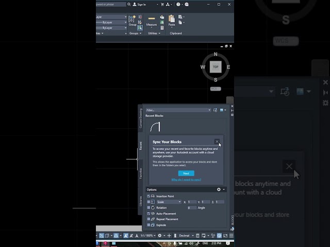This screenshot has height=247, width=330.
Task: Click the annotation monitor plus icon in status bar
Action: coord(169,236)
